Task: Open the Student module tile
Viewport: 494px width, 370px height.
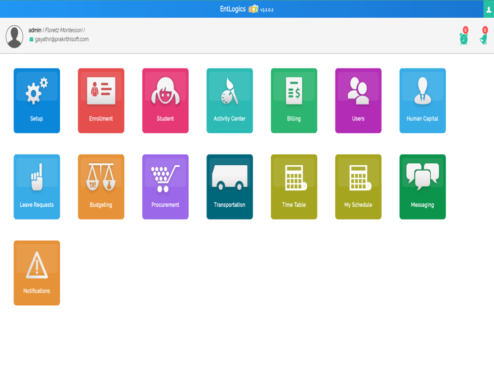Action: (165, 101)
